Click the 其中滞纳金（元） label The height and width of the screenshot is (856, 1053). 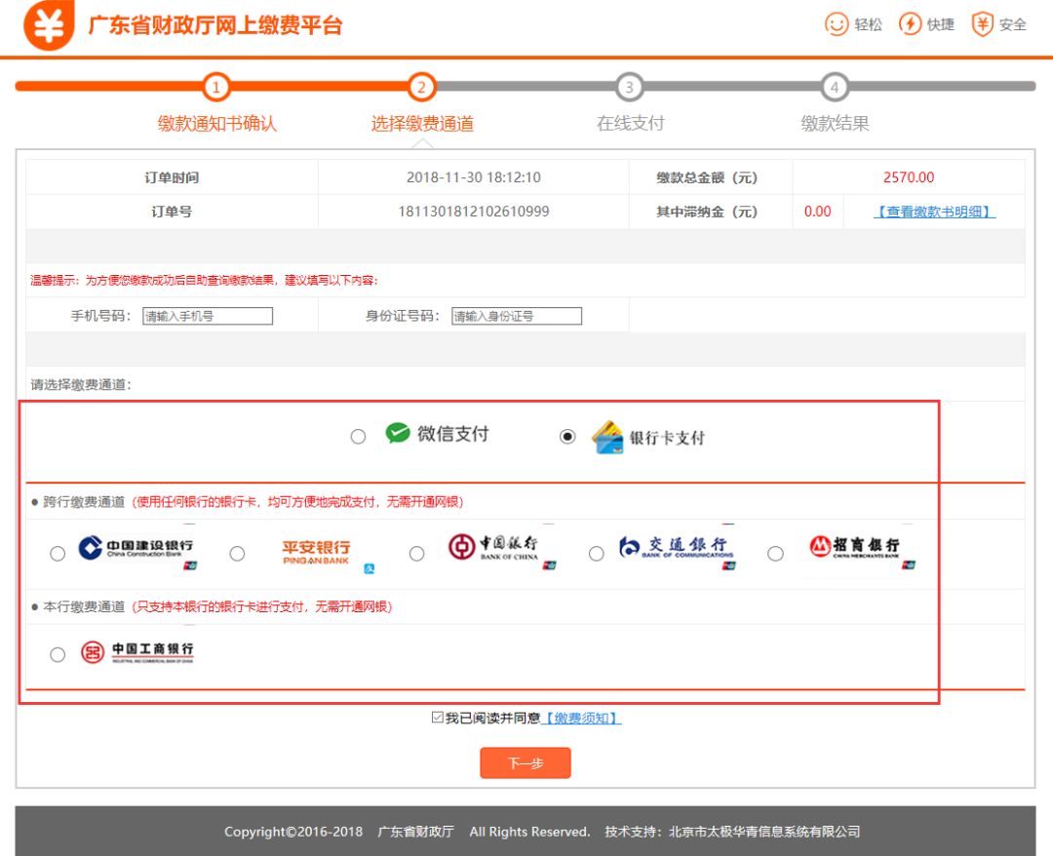pos(707,213)
